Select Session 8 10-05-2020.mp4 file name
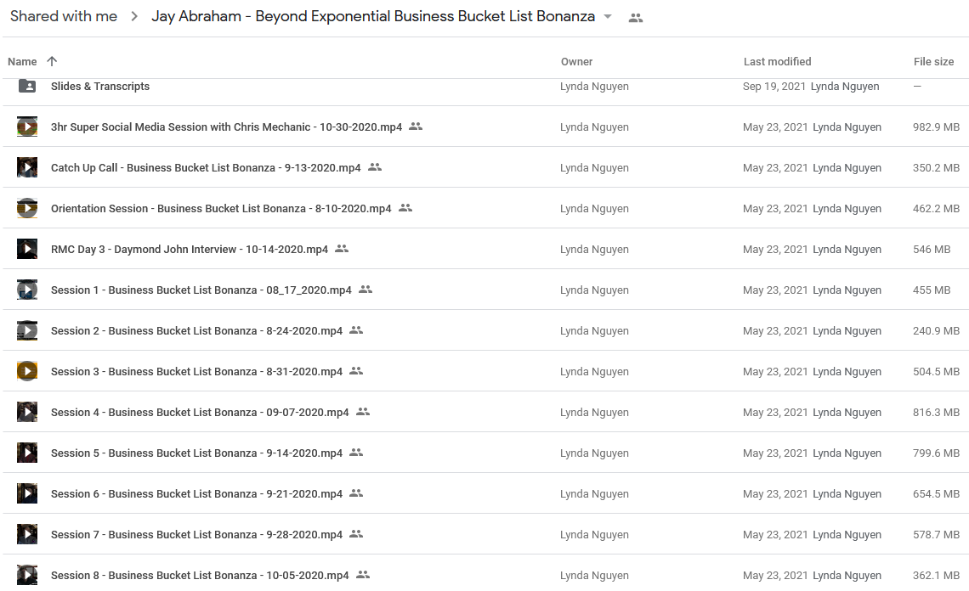Screen dimensions: 969x591 (200, 576)
